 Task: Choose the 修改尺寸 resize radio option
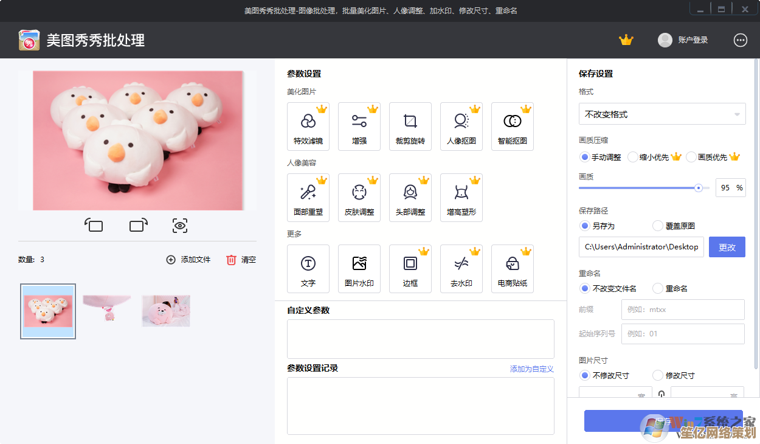pyautogui.click(x=658, y=375)
